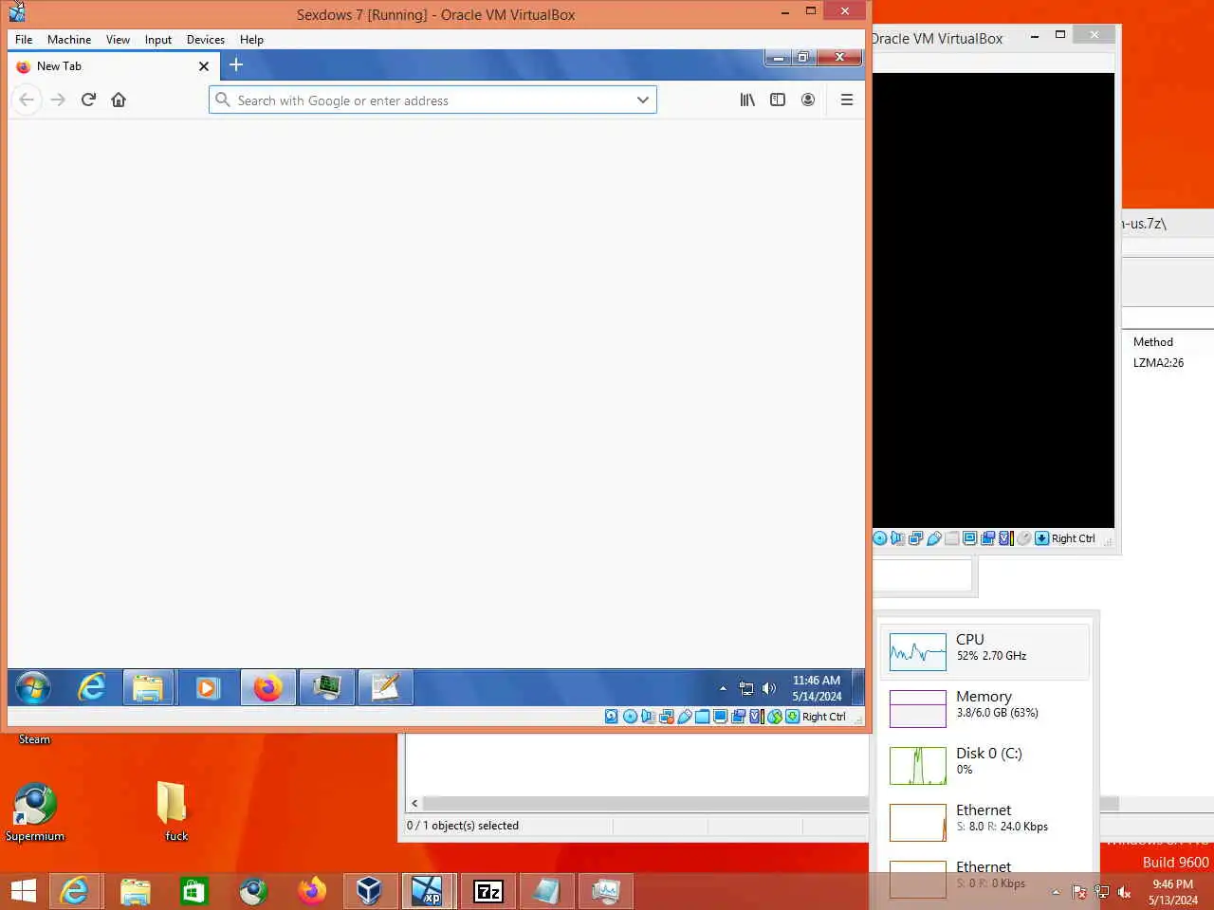Click the Method column header
1214x910 pixels.
tap(1153, 342)
